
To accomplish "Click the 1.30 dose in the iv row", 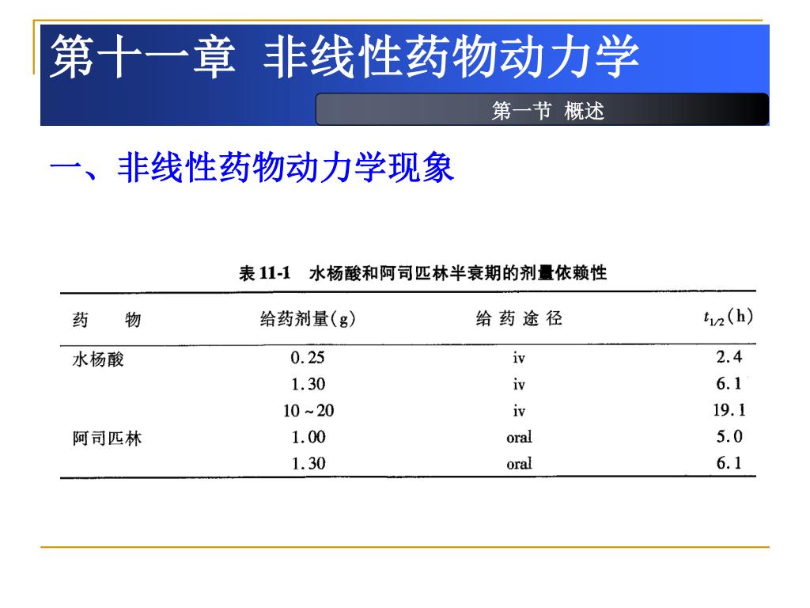I will [x=308, y=384].
